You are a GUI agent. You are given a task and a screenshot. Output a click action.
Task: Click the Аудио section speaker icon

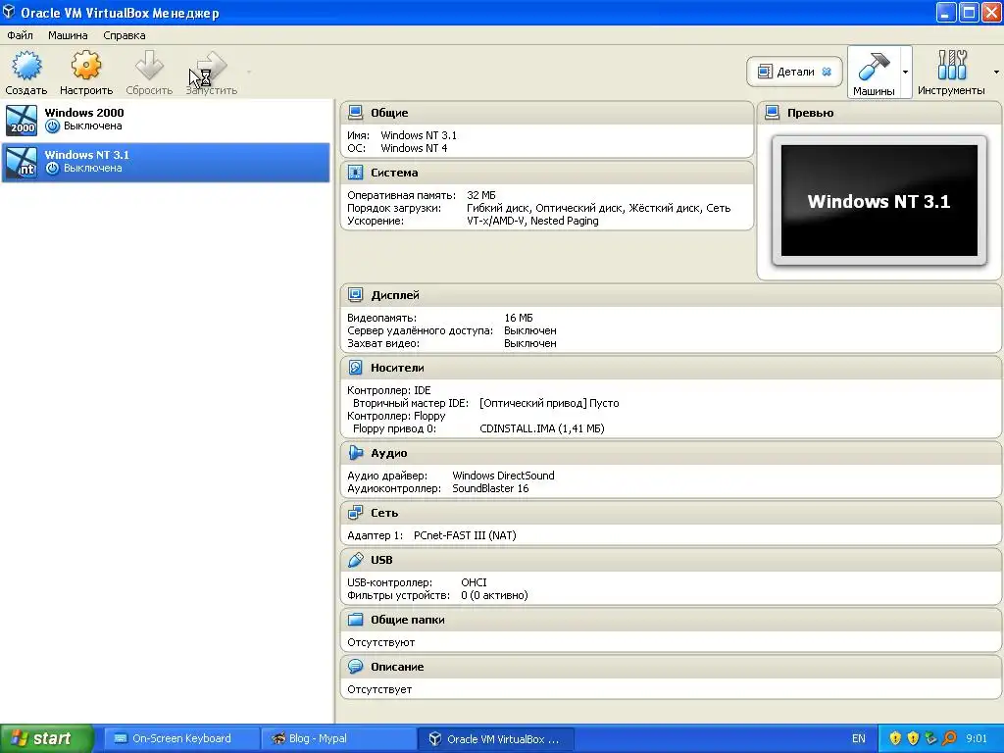(355, 453)
